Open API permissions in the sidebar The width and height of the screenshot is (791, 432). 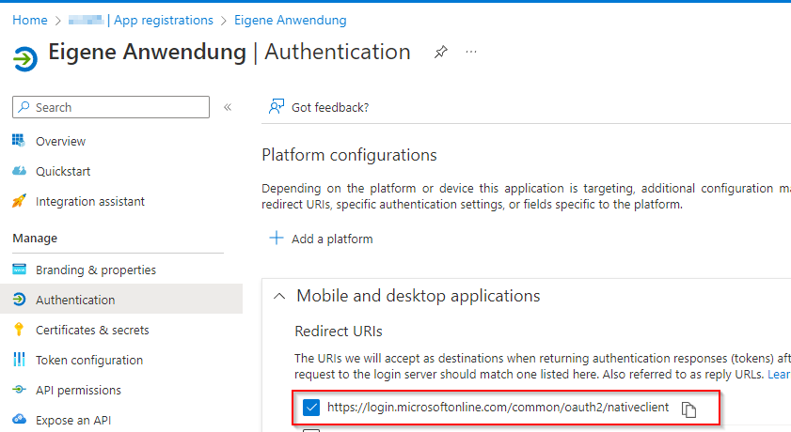coord(78,390)
